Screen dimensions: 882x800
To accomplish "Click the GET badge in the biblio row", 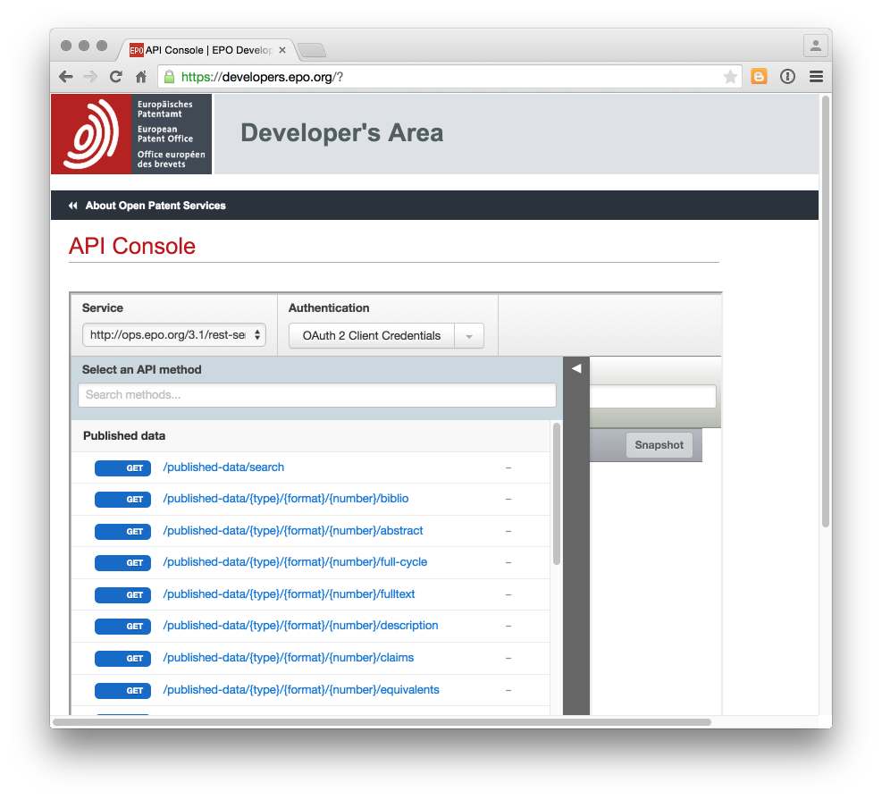I will pos(122,500).
